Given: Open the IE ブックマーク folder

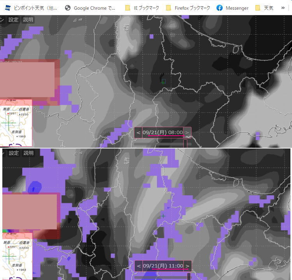Looking at the screenshot, I should [141, 8].
